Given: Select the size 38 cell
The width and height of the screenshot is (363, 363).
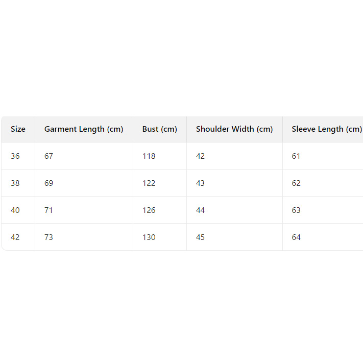Looking at the screenshot, I should tap(15, 183).
